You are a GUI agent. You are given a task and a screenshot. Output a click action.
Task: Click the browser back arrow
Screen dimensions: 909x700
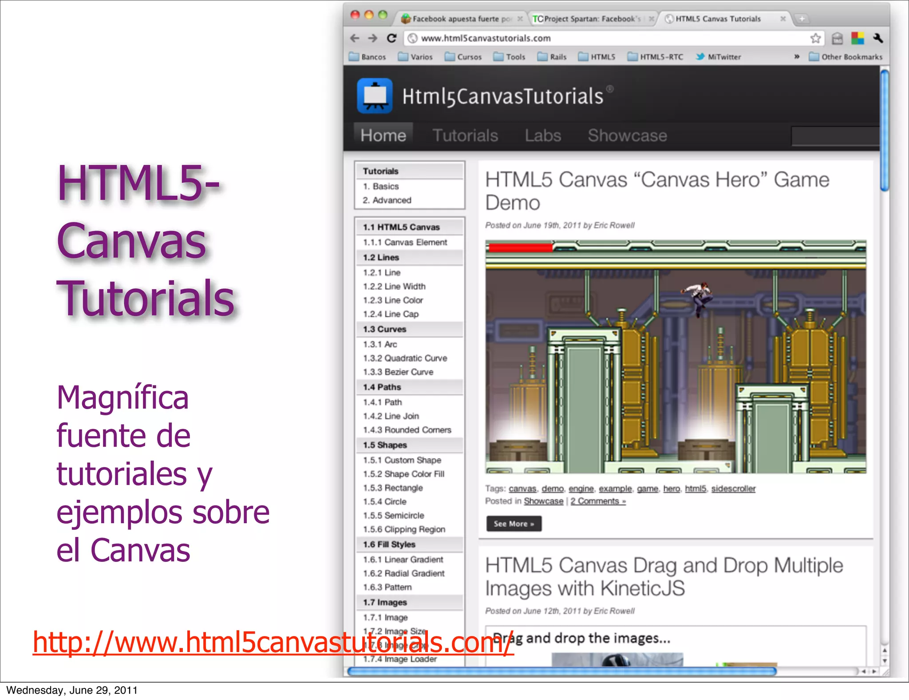coord(354,38)
